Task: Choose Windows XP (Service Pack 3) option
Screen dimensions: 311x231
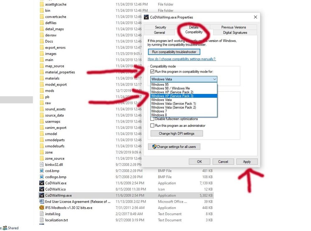Action: click(172, 96)
